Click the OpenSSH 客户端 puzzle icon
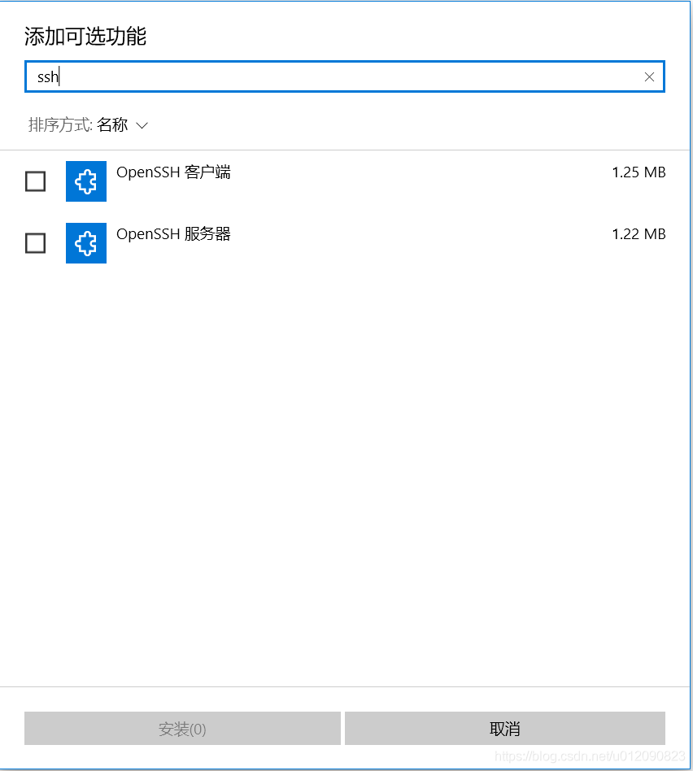 tap(86, 181)
